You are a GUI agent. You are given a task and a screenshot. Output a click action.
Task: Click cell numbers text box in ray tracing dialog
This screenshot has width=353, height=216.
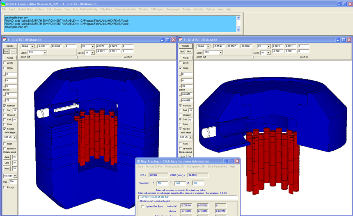coord(188,197)
